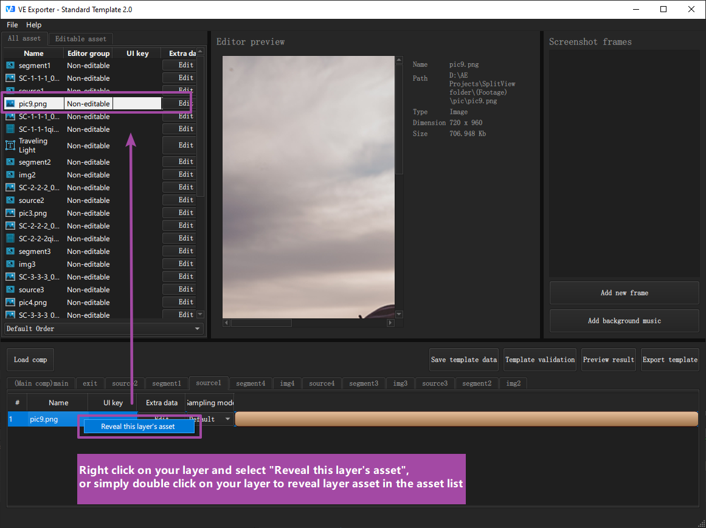
Task: Click the image icon beside pic3.png asset
Action: (10, 213)
